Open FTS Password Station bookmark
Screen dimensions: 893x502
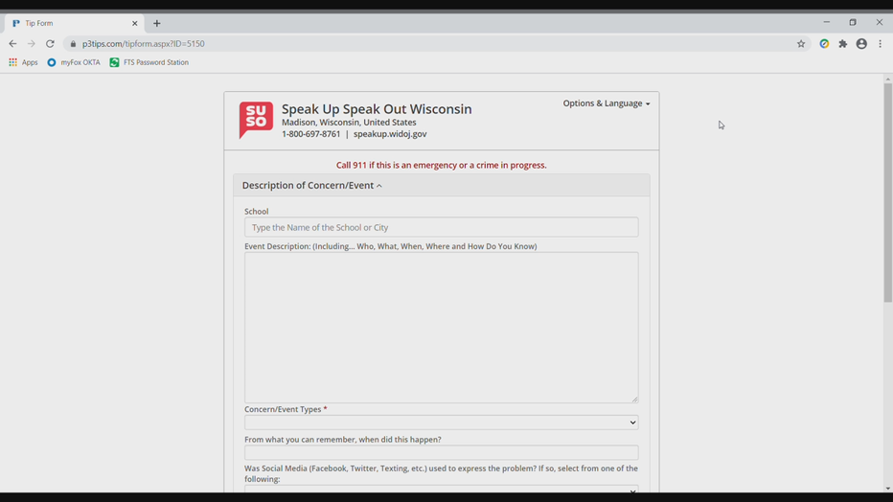click(149, 62)
